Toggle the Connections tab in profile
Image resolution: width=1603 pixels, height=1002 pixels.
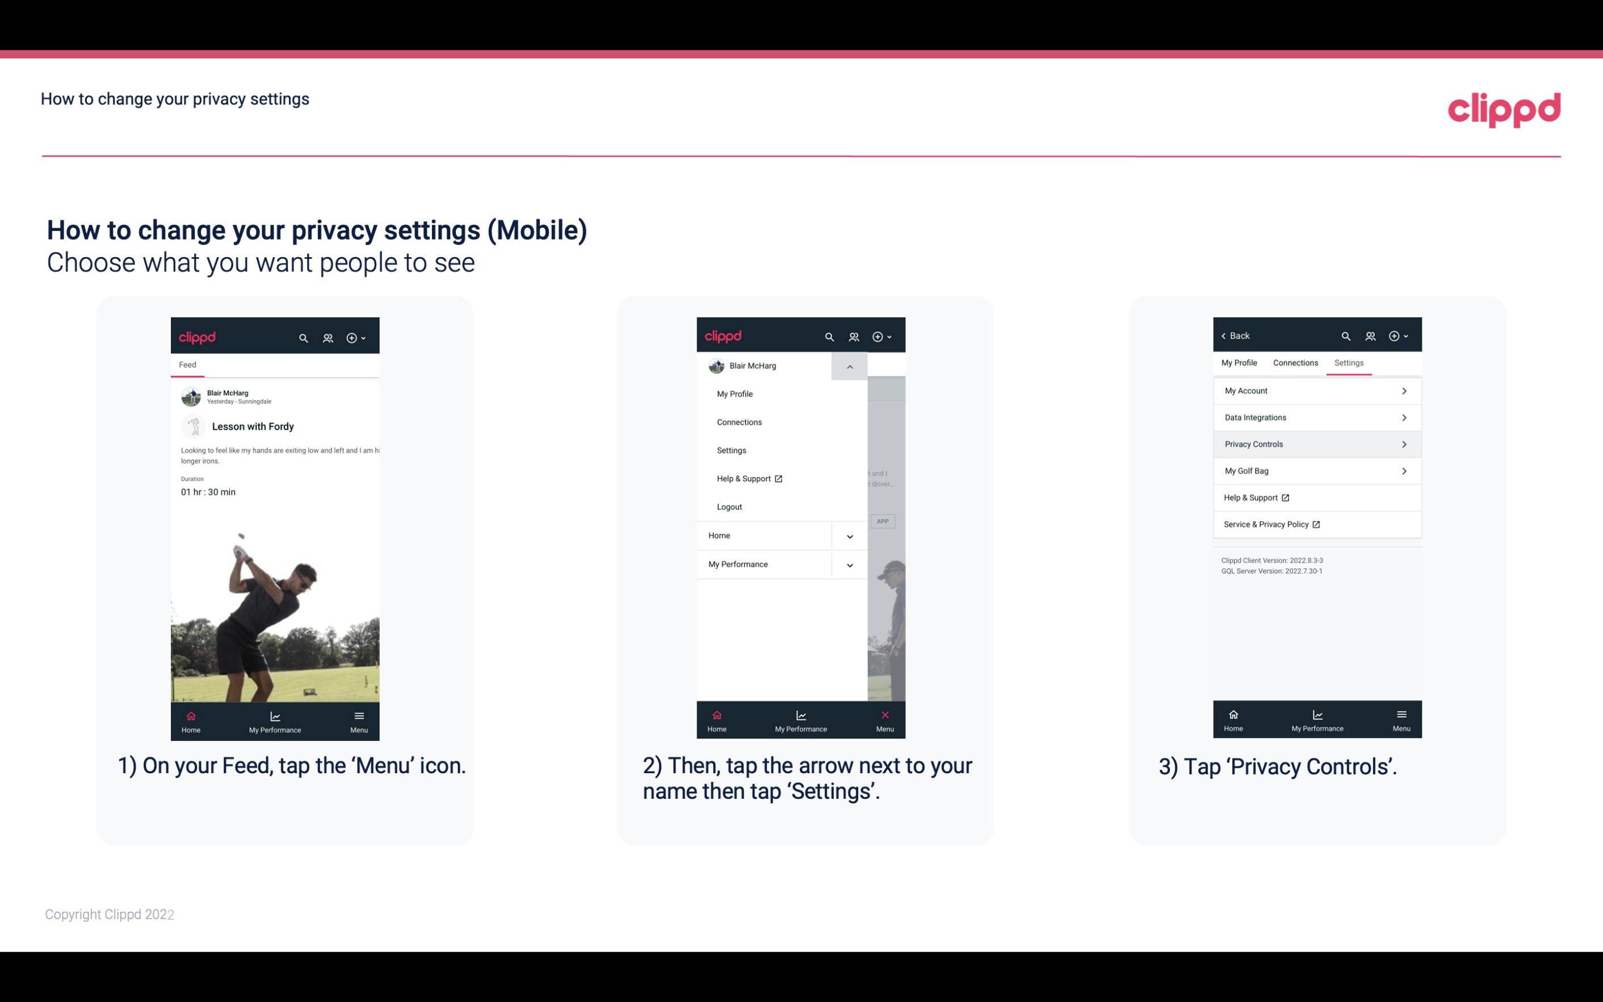point(1294,362)
